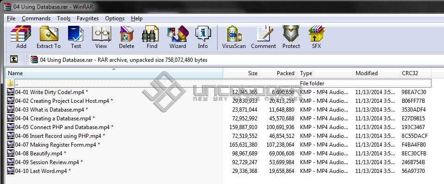Click the WinRAR title bar icon

pos(7,6)
